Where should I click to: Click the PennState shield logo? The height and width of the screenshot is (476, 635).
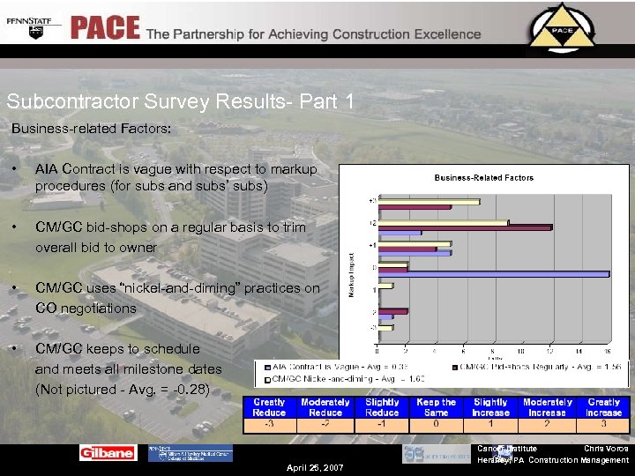[35, 33]
